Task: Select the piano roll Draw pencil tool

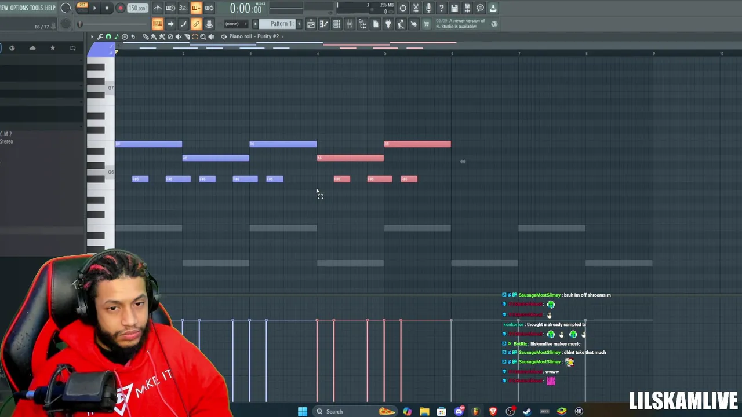Action: [x=146, y=36]
